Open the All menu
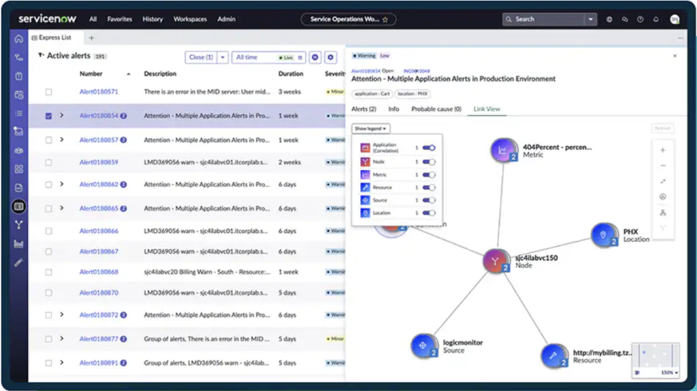This screenshot has height=391, width=697. 93,19
